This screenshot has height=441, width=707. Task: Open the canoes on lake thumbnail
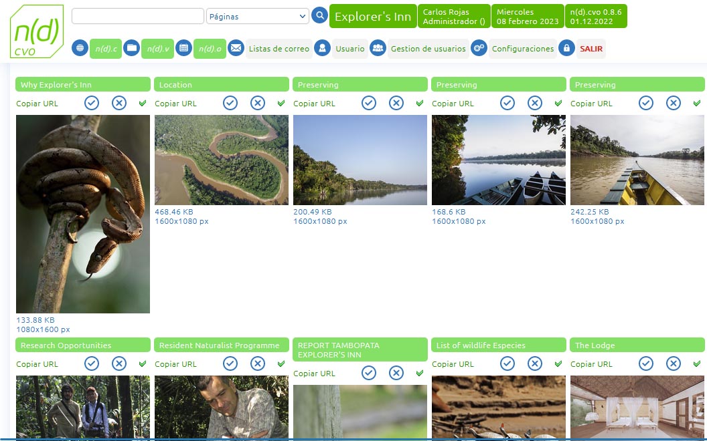499,160
